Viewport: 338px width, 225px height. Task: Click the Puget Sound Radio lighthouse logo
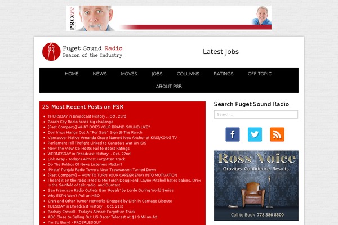pos(51,51)
